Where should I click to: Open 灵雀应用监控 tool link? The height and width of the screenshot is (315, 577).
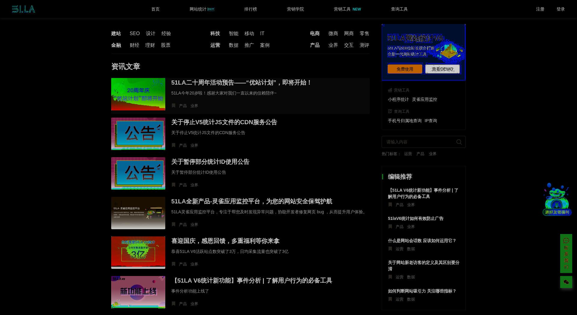tap(424, 99)
